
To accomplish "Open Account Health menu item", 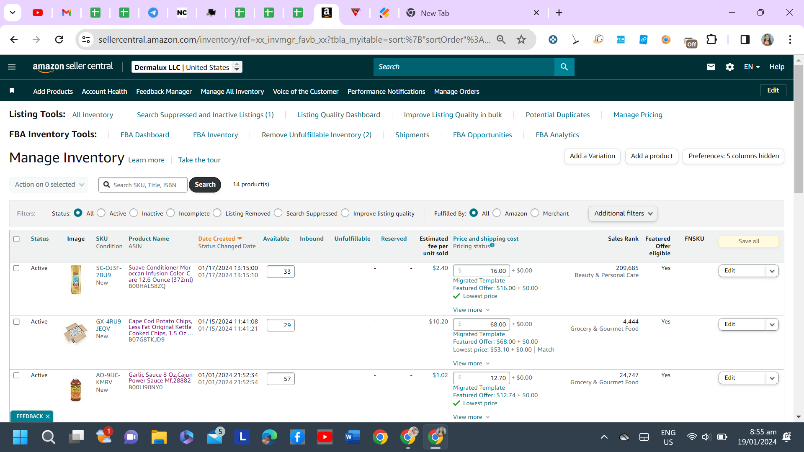I will click(104, 91).
